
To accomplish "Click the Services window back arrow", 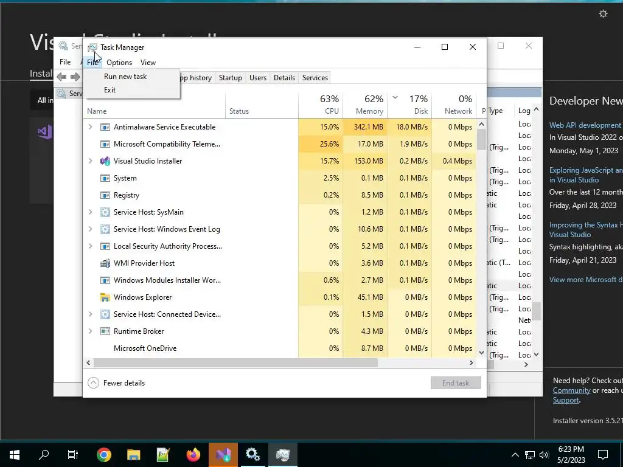I will tap(61, 77).
